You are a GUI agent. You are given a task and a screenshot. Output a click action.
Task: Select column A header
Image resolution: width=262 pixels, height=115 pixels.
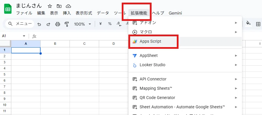click(x=26, y=44)
